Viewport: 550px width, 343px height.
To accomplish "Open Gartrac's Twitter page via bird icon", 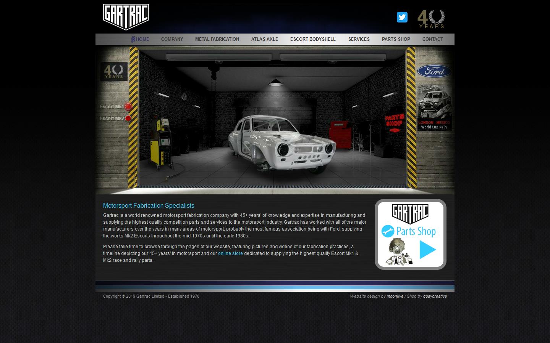I will tap(402, 17).
